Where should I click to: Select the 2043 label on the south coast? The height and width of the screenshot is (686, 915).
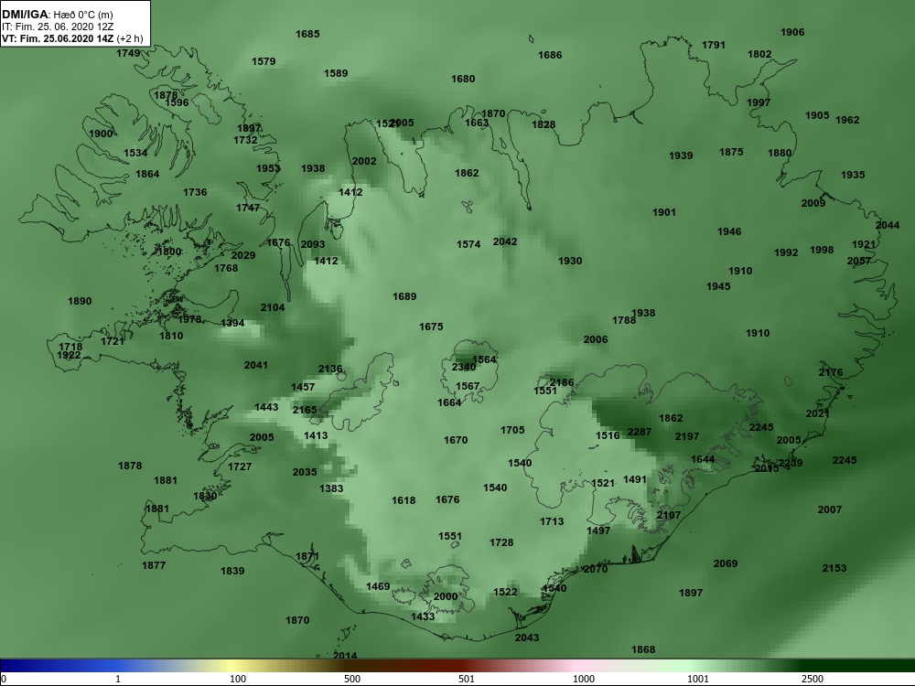coord(527,638)
